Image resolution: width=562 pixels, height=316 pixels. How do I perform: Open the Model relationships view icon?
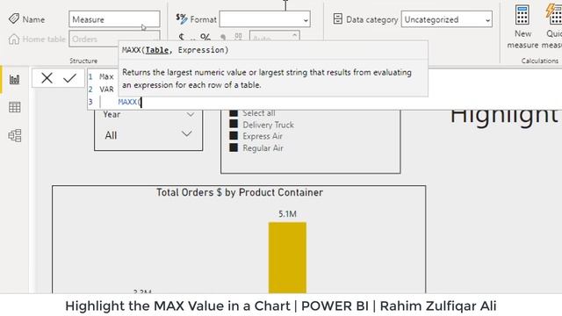[14, 135]
